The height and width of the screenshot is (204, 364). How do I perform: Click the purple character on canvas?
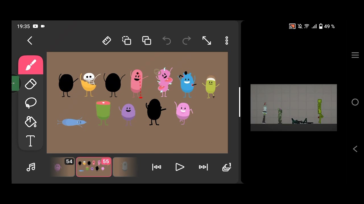(128, 114)
